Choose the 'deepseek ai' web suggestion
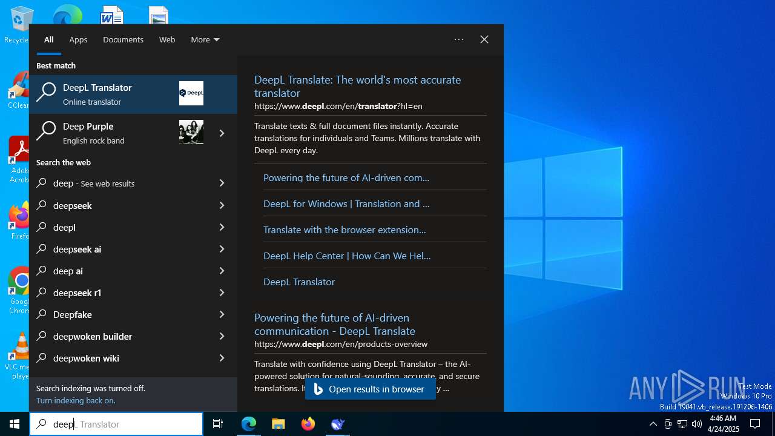The height and width of the screenshot is (436, 775). (x=118, y=249)
